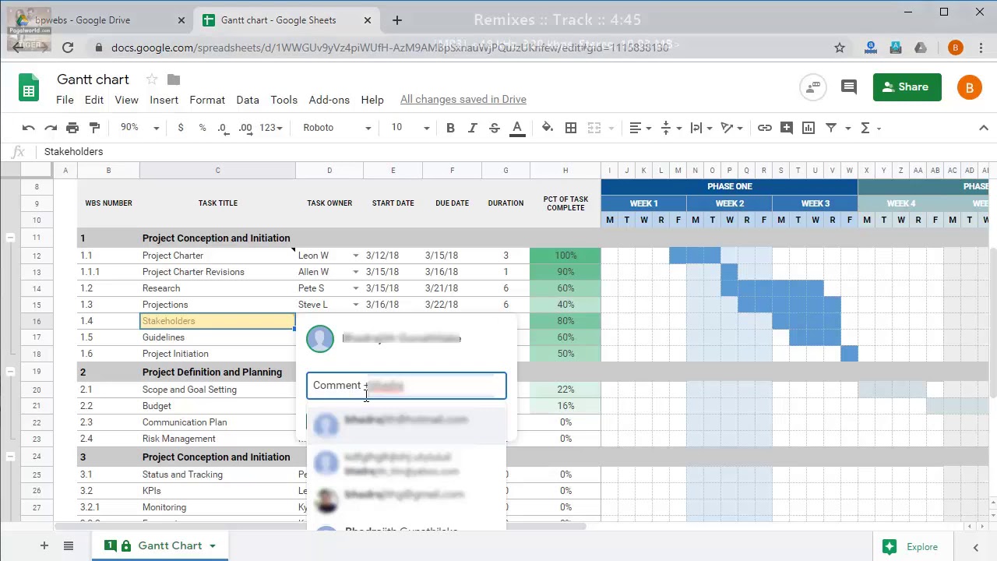The image size is (997, 561).
Task: Click the formula bar showing Stakeholders
Action: (x=514, y=152)
